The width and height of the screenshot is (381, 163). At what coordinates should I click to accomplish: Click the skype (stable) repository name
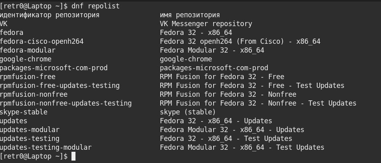[187, 112]
